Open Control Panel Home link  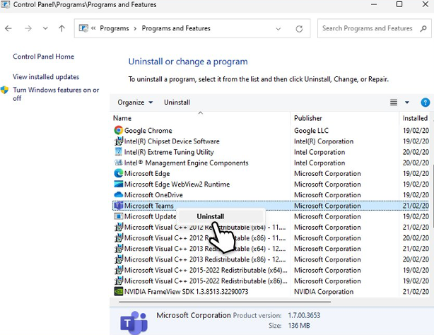coord(43,57)
